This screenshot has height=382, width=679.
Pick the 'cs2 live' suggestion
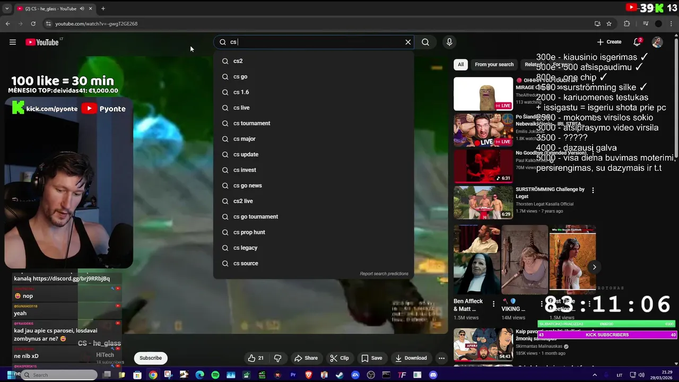314,201
